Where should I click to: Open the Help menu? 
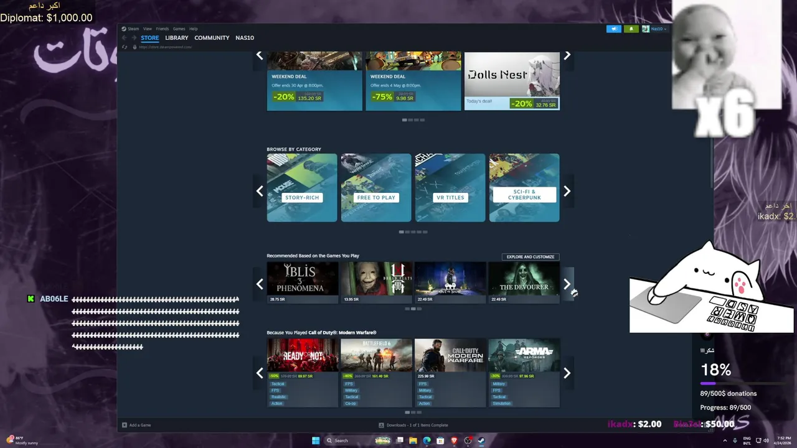tap(194, 29)
